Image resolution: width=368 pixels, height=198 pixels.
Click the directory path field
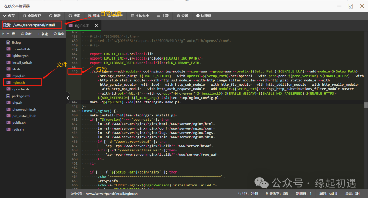pyautogui.click(x=32, y=25)
